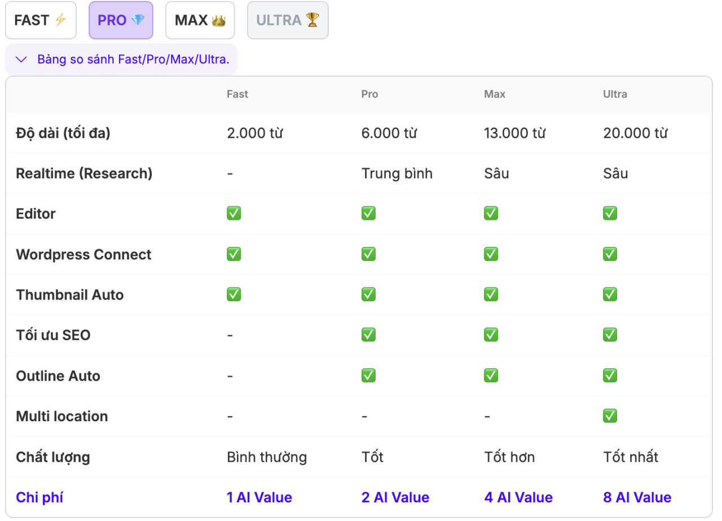Screen dimensions: 722x521
Task: Click the 1 AI Value cost
Action: pos(259,498)
